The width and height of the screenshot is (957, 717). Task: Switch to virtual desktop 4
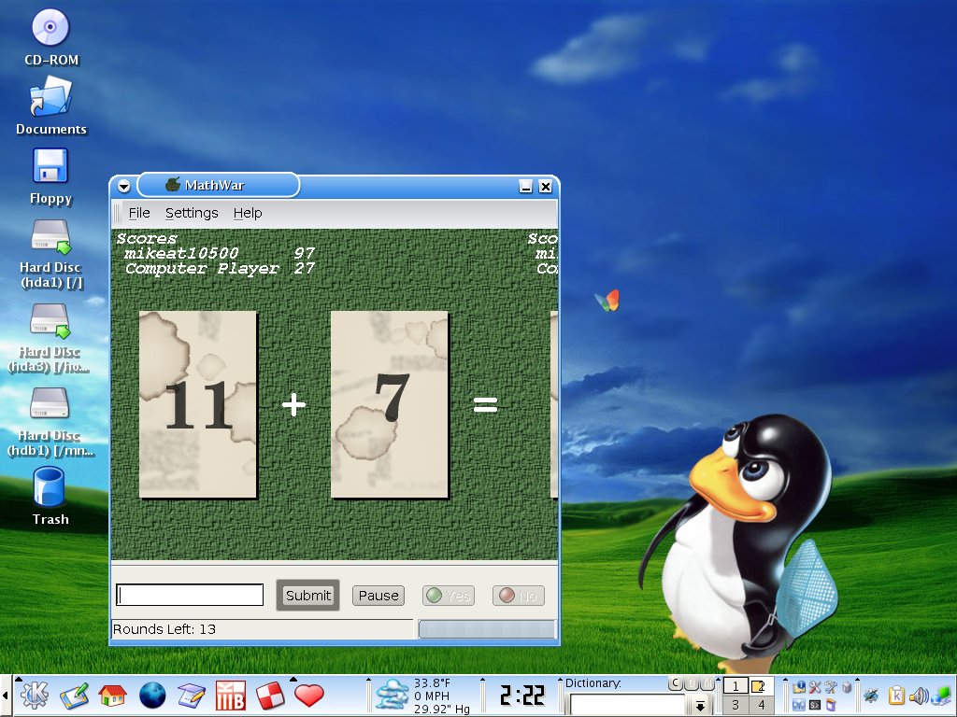(762, 706)
